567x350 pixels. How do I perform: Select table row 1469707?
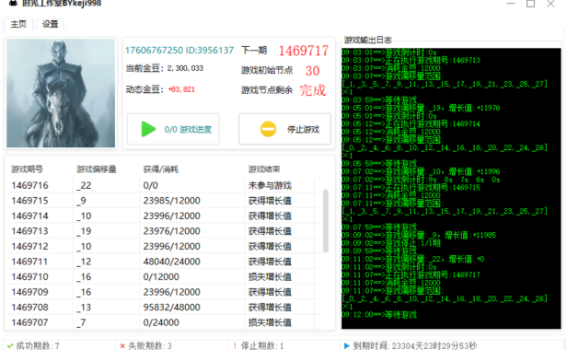(165, 321)
